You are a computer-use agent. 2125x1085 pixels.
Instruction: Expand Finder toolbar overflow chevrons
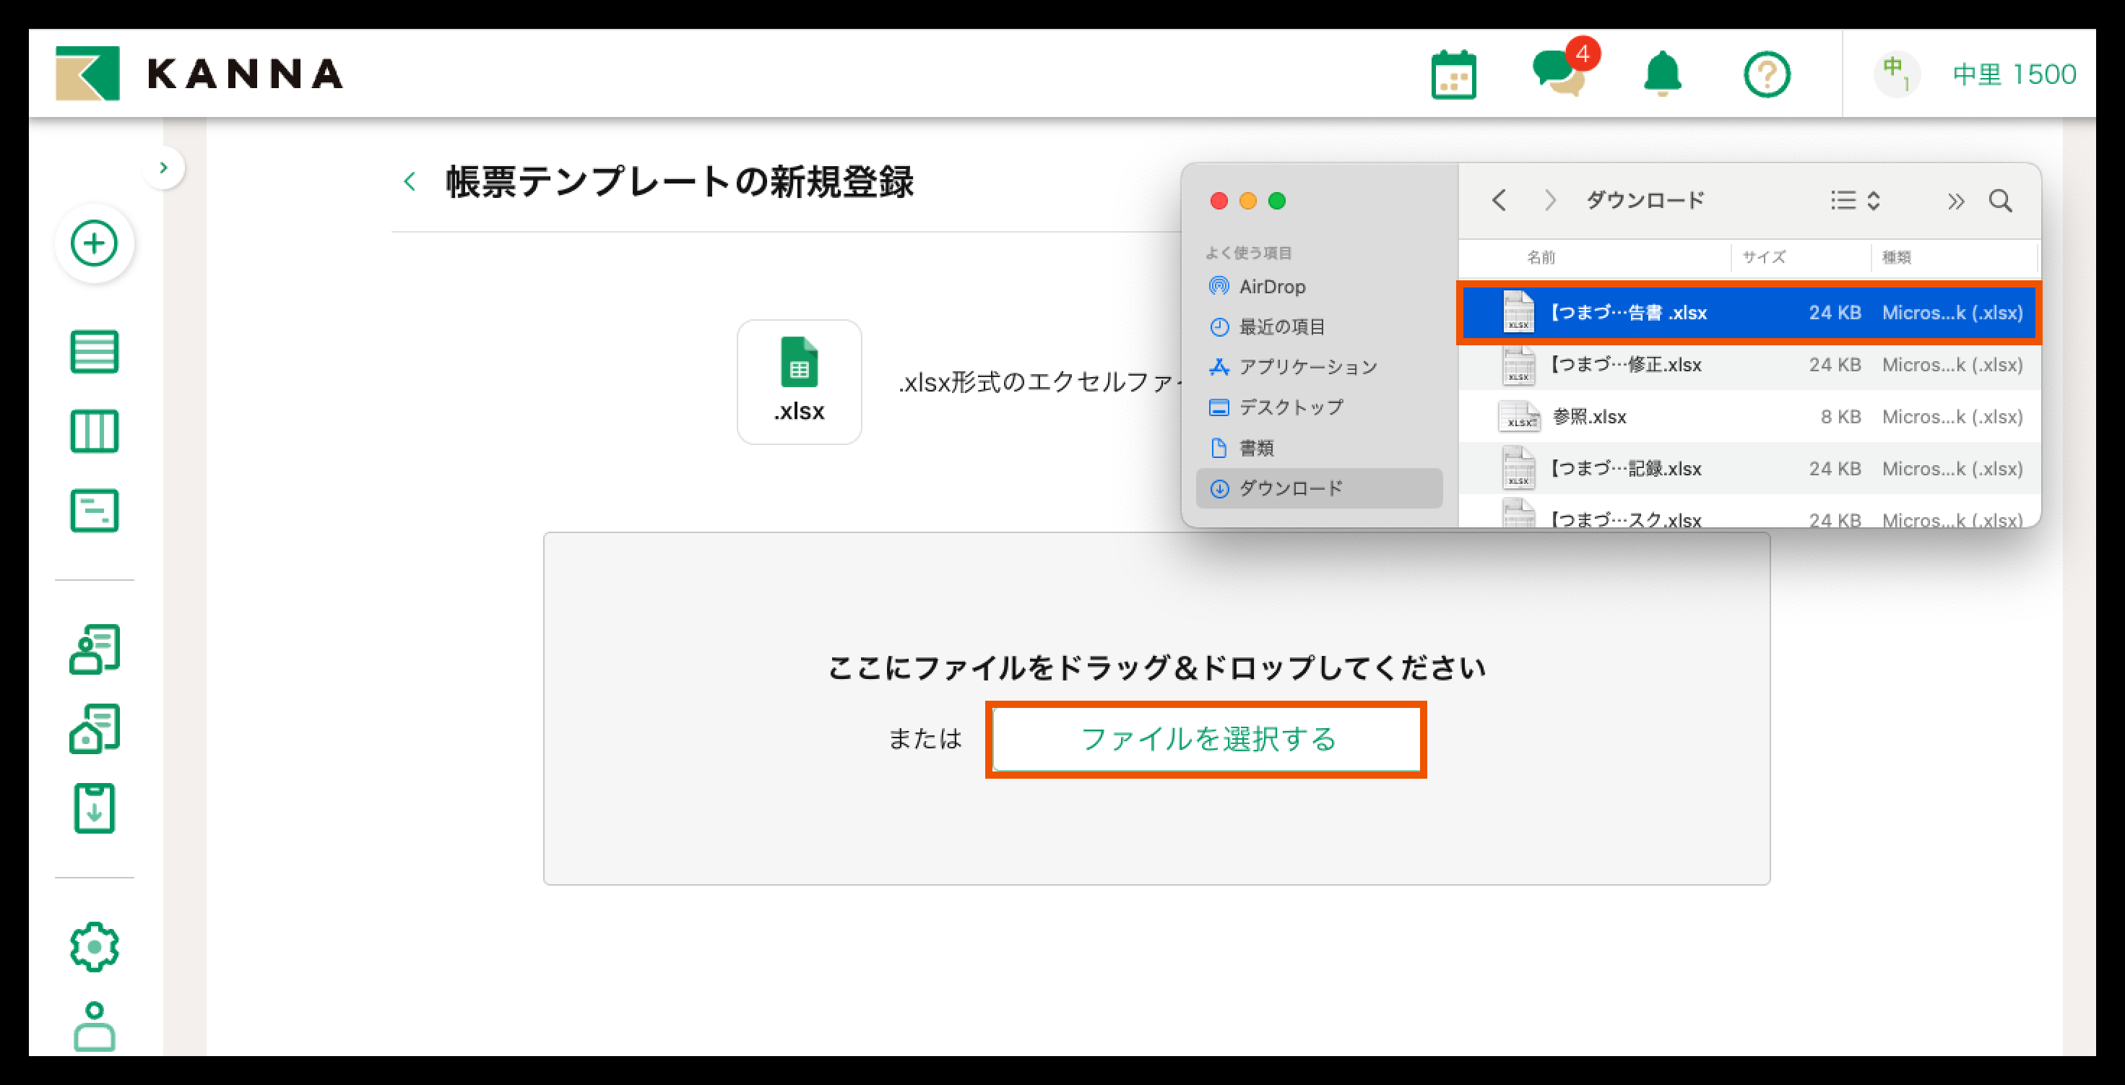click(x=1955, y=202)
